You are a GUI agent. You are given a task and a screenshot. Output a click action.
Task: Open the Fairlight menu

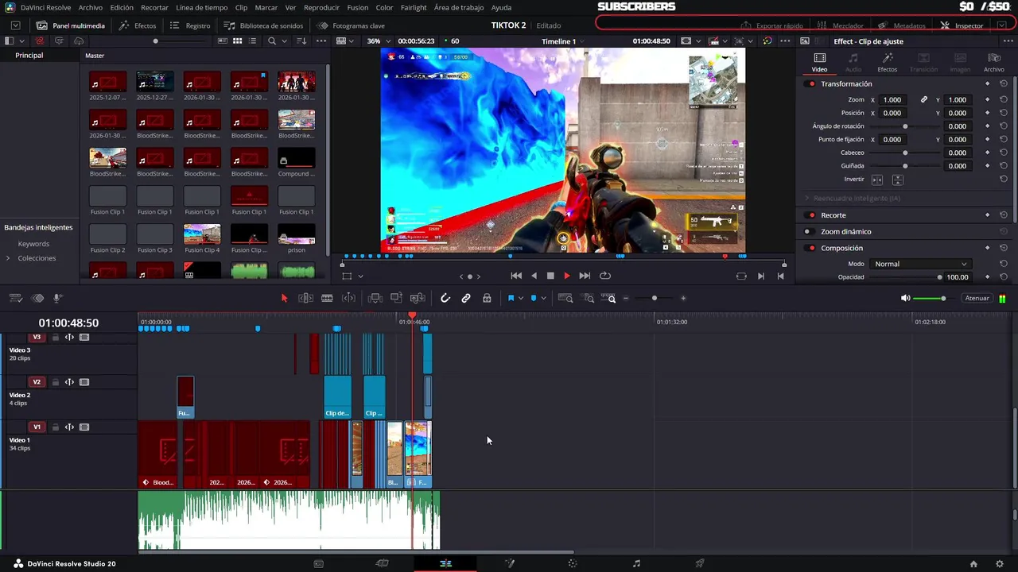point(414,7)
